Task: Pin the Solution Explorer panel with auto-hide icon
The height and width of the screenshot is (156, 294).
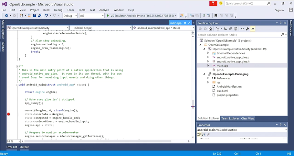Action: pyautogui.click(x=281, y=23)
